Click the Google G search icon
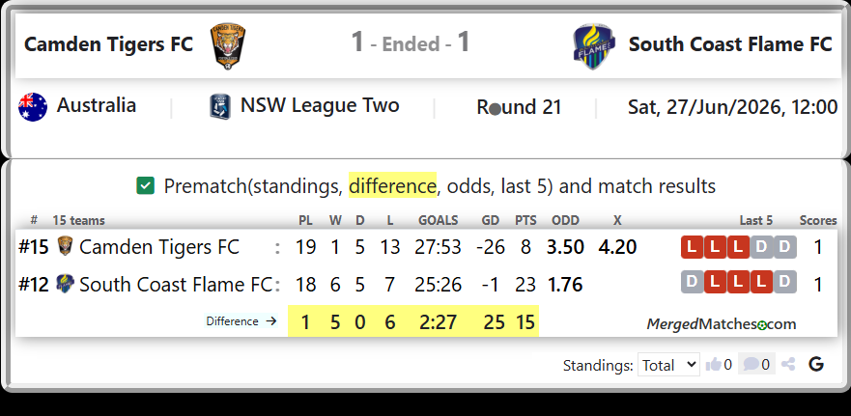 tap(816, 365)
